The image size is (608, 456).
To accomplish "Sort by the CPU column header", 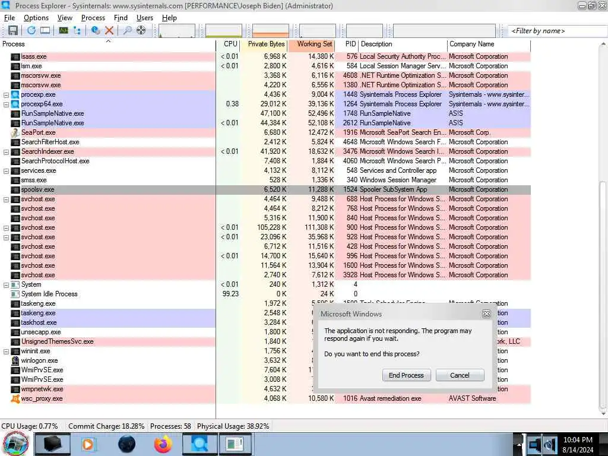I will (229, 44).
